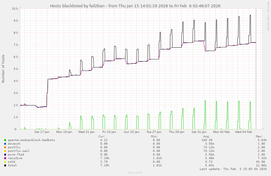Click the vertical 'RRDTOOL / TOBI OETIKER' text
The image size is (271, 176).
pos(268,16)
